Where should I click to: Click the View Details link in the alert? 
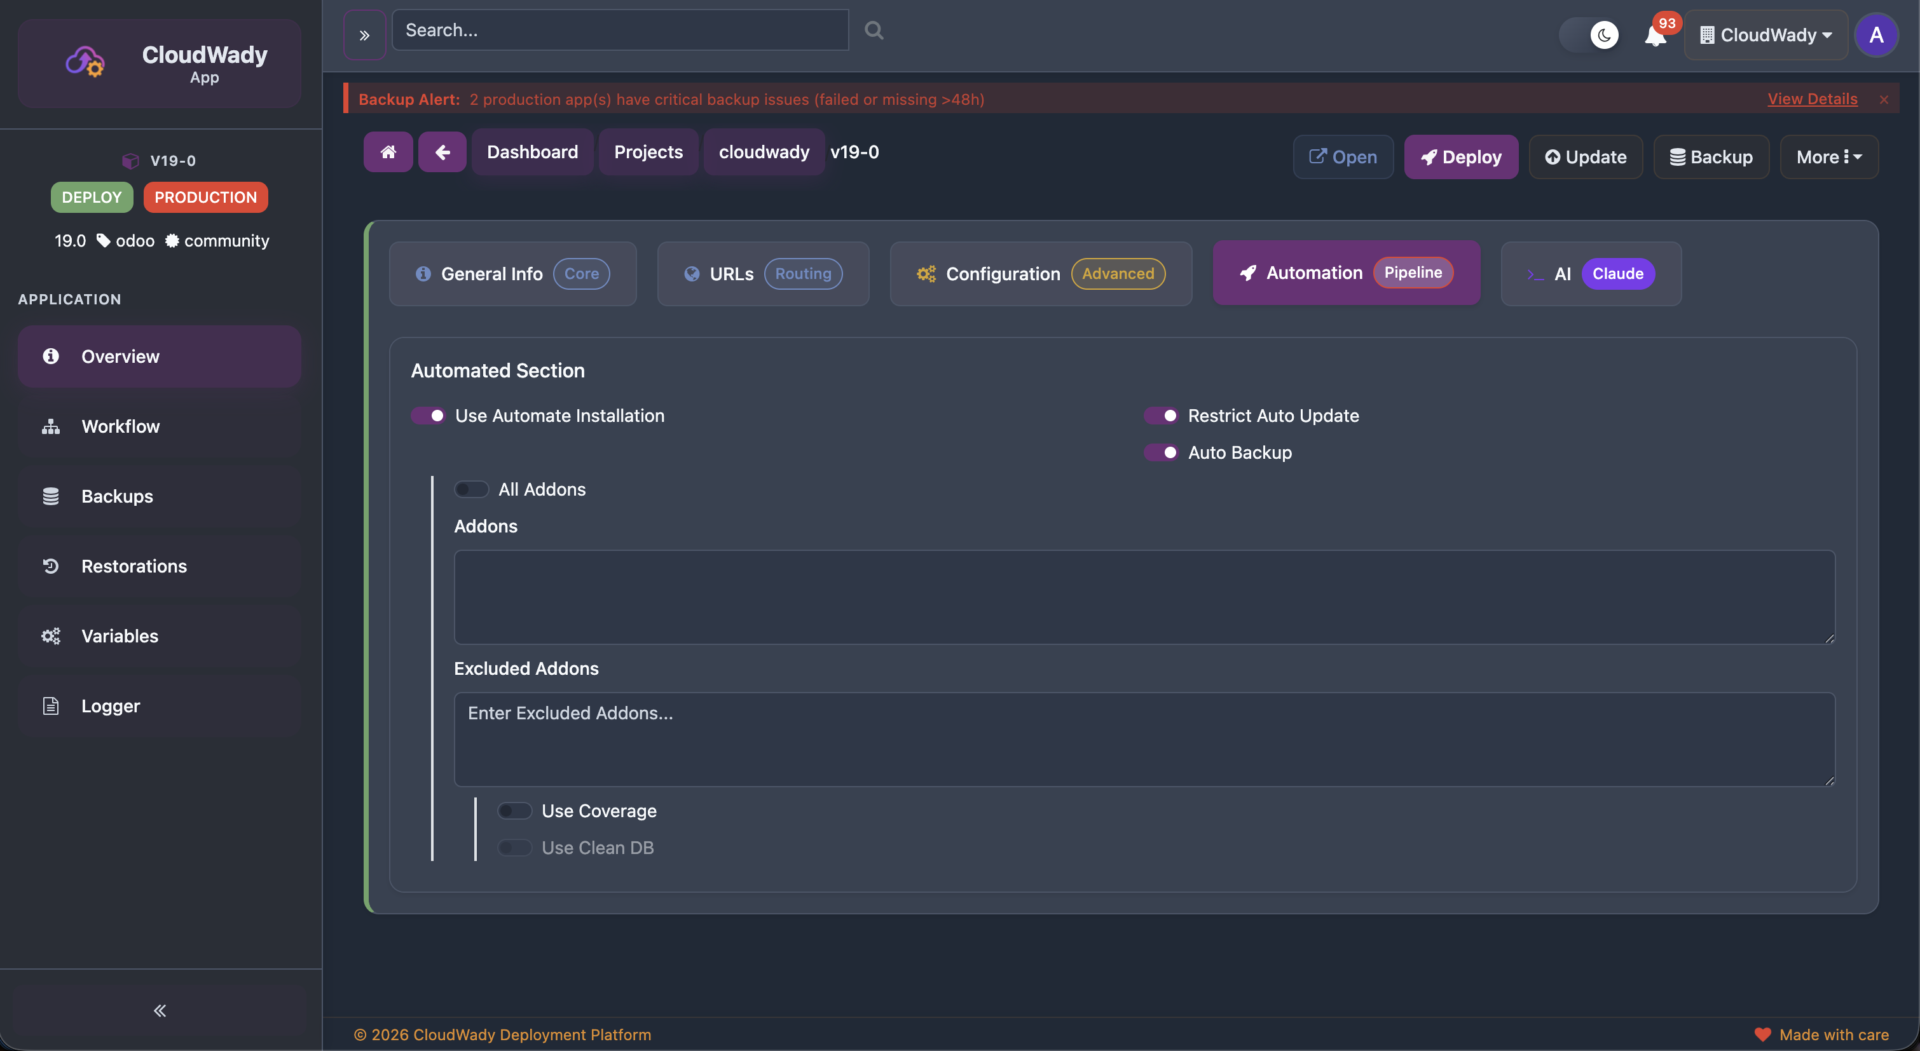[x=1812, y=98]
